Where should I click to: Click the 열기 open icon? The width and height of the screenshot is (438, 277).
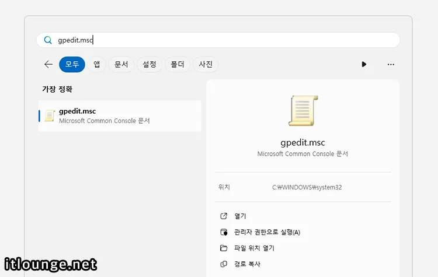224,216
